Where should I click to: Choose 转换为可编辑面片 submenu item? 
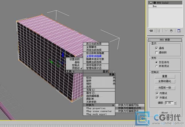point(130,111)
